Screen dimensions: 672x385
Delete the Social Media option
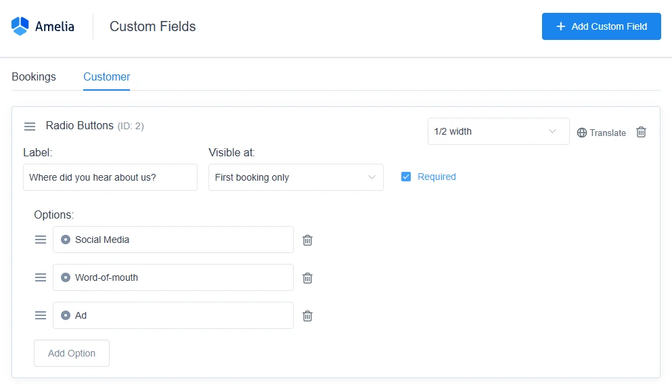click(307, 240)
